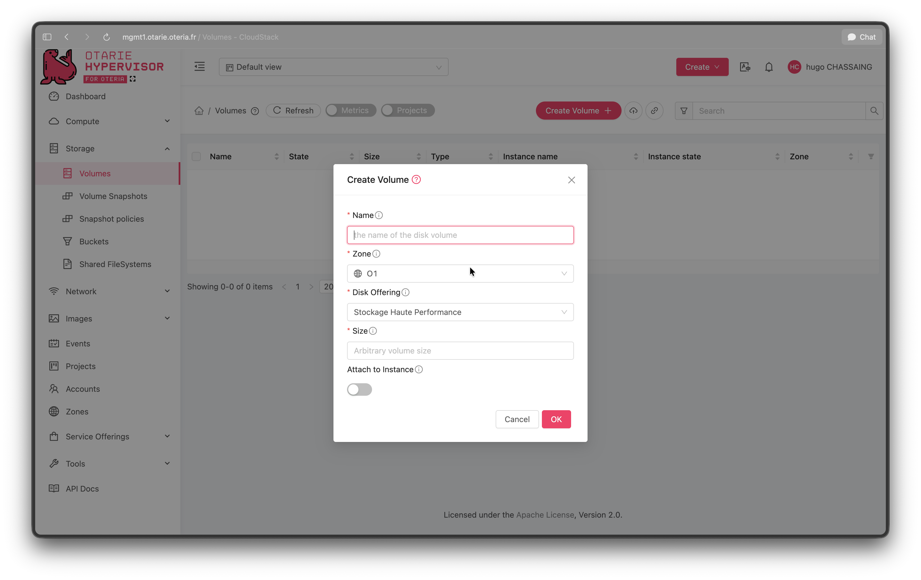Open the Disk Offering dropdown
The height and width of the screenshot is (580, 921).
(460, 312)
